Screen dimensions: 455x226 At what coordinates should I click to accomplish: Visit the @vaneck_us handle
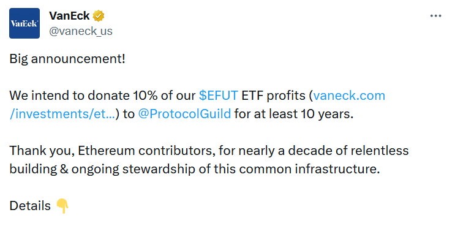(x=81, y=31)
